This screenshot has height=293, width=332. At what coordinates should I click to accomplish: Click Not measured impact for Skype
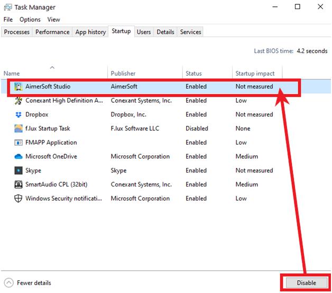click(x=254, y=171)
